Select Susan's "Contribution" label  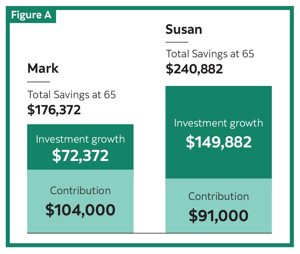218,196
